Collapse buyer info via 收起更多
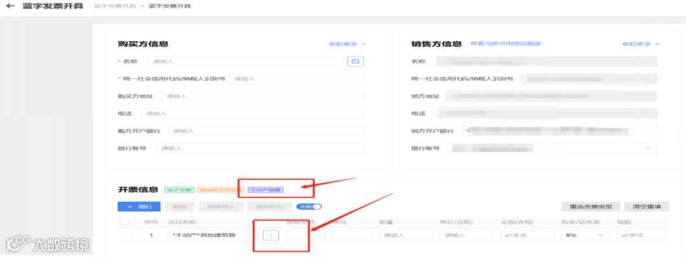This screenshot has width=686, height=257. [347, 44]
